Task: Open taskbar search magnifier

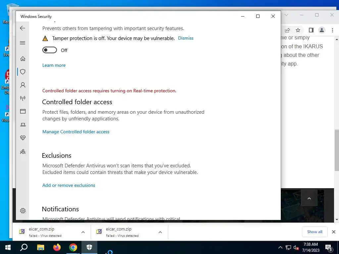Action: (24, 247)
